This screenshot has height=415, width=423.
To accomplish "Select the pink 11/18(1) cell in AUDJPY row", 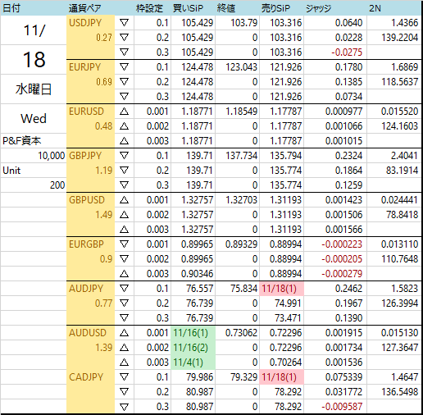I will 281,289.
